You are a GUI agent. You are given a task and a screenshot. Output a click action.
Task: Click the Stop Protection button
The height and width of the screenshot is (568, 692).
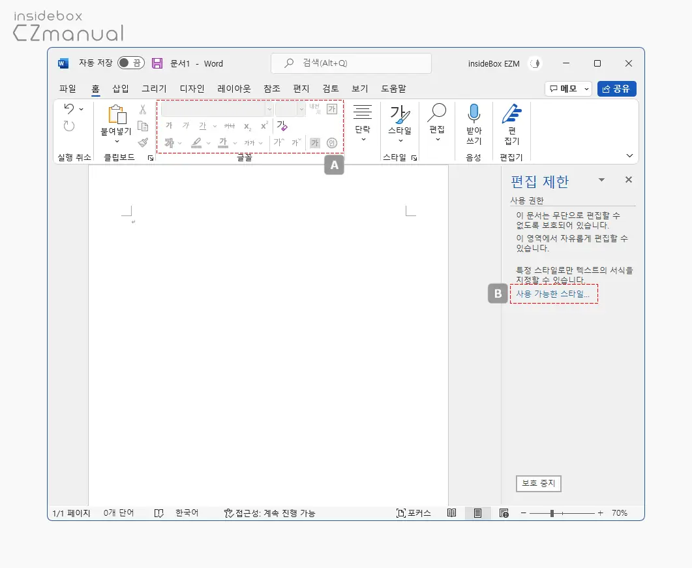pos(539,483)
